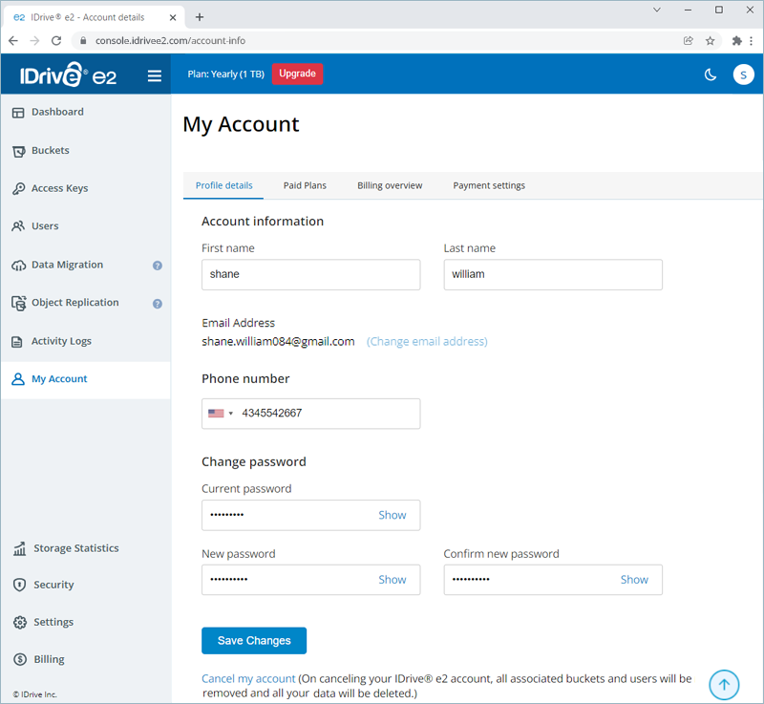764x704 pixels.
Task: Click the Security shield icon
Action: 19,585
